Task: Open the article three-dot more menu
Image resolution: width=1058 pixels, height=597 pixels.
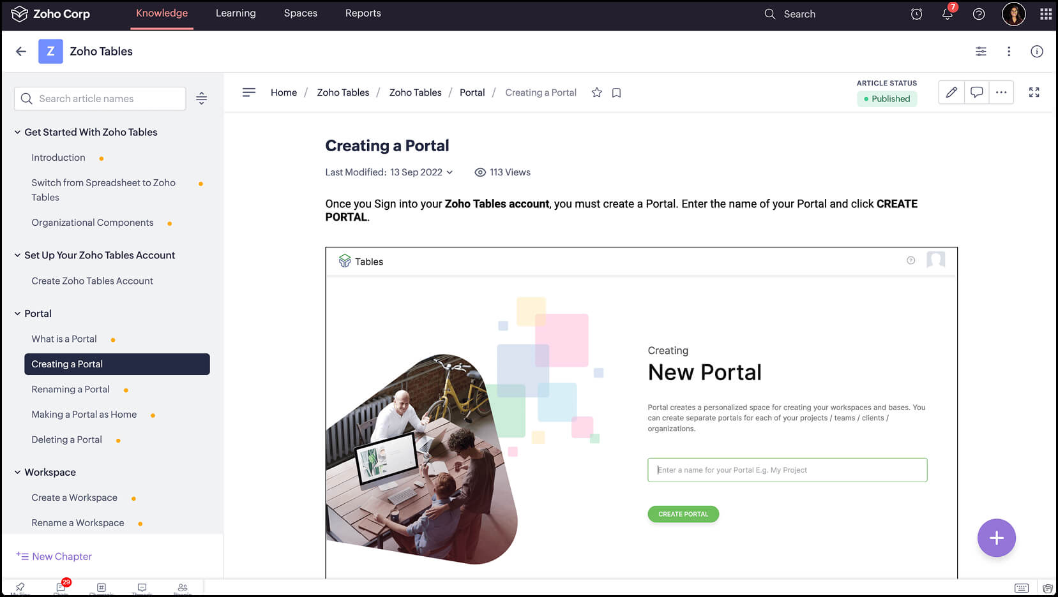Action: 1001,92
